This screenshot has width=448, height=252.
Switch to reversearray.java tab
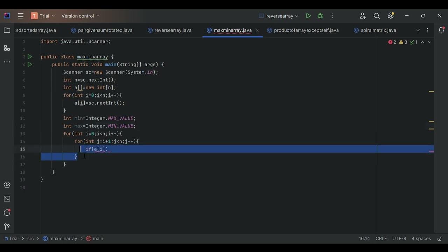[x=170, y=30]
